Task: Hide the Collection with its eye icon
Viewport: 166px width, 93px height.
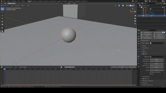Action: click(x=164, y=7)
